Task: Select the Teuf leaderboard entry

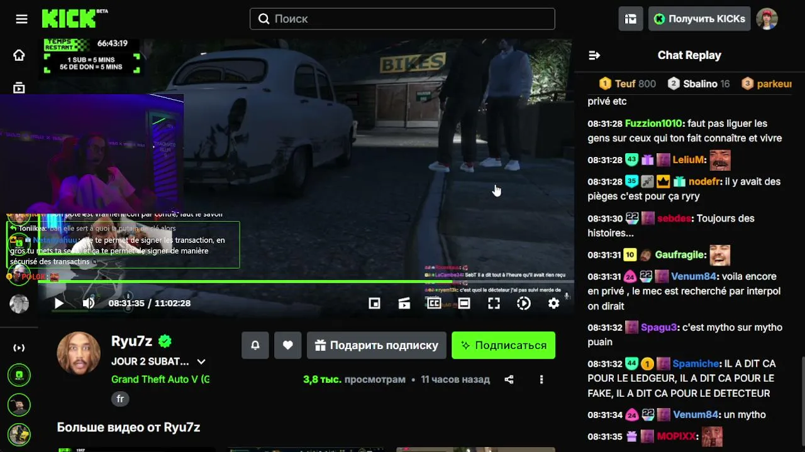Action: coord(627,83)
